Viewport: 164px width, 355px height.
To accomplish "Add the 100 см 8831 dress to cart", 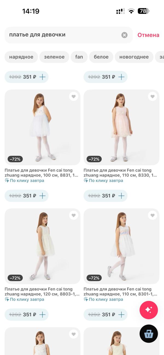I will tap(42, 196).
